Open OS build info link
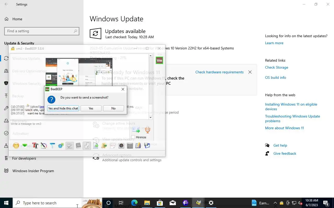The image size is (334, 208). tap(276, 77)
